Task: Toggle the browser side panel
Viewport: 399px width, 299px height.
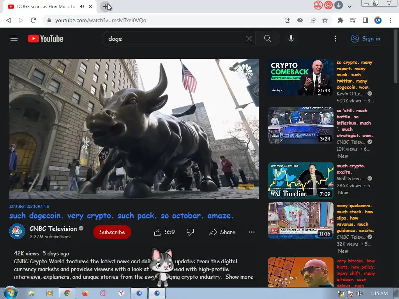Action: 365,20
